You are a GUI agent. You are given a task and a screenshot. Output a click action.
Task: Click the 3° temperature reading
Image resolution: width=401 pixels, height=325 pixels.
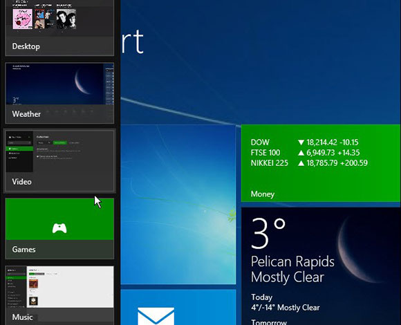(268, 233)
